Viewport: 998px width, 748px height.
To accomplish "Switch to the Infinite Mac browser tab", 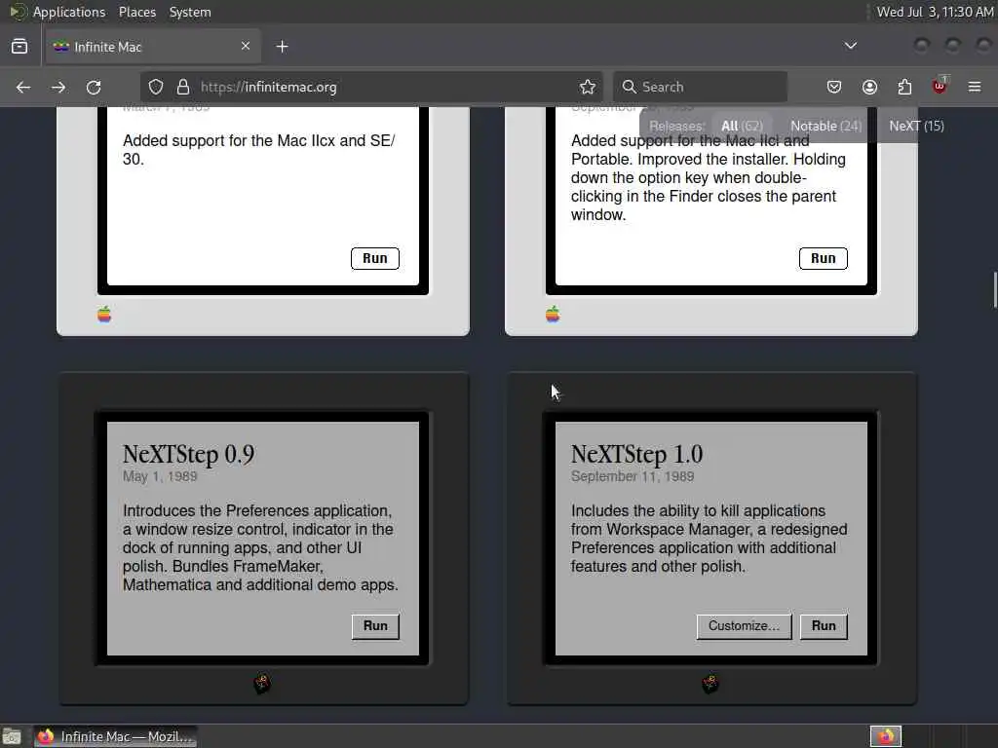I will (x=153, y=47).
